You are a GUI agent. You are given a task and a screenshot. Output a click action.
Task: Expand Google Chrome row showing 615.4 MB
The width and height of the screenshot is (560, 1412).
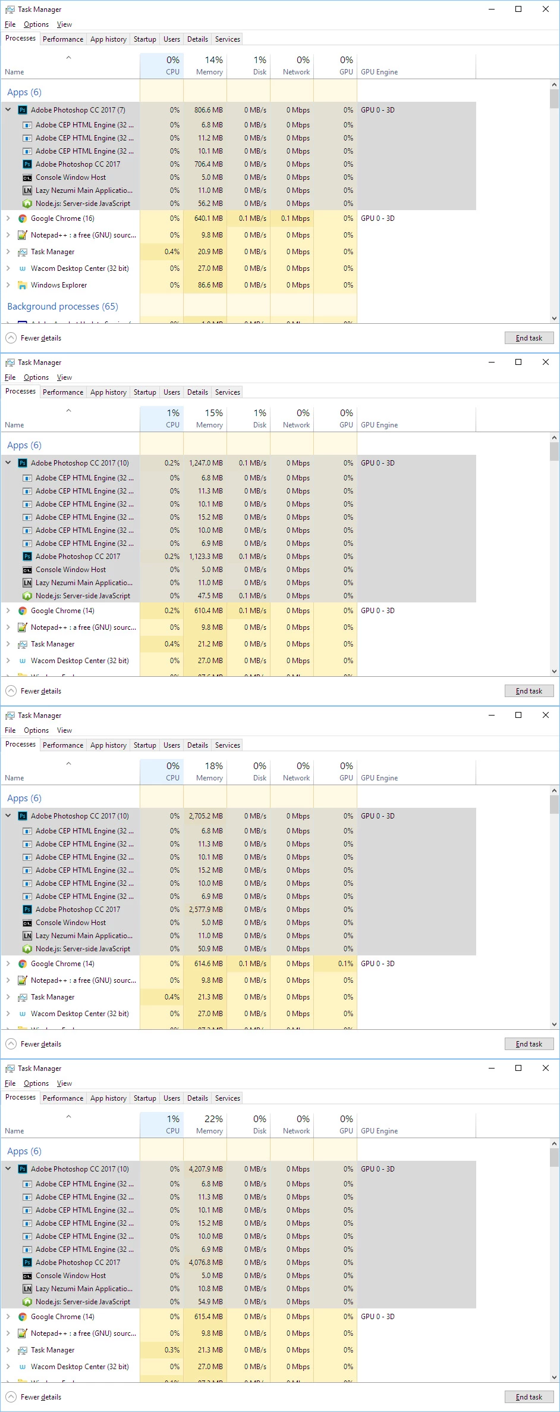pyautogui.click(x=8, y=1317)
